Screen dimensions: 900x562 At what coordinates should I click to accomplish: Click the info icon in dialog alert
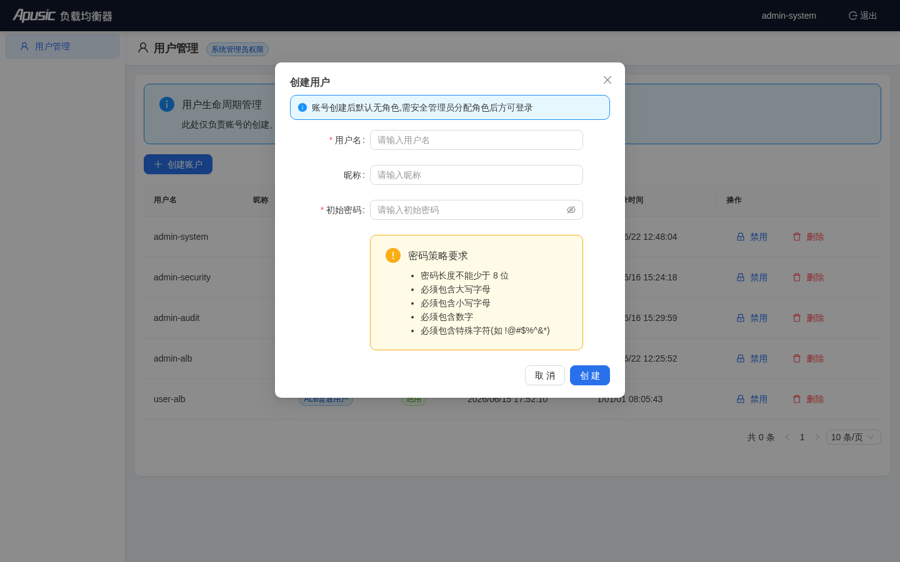302,107
